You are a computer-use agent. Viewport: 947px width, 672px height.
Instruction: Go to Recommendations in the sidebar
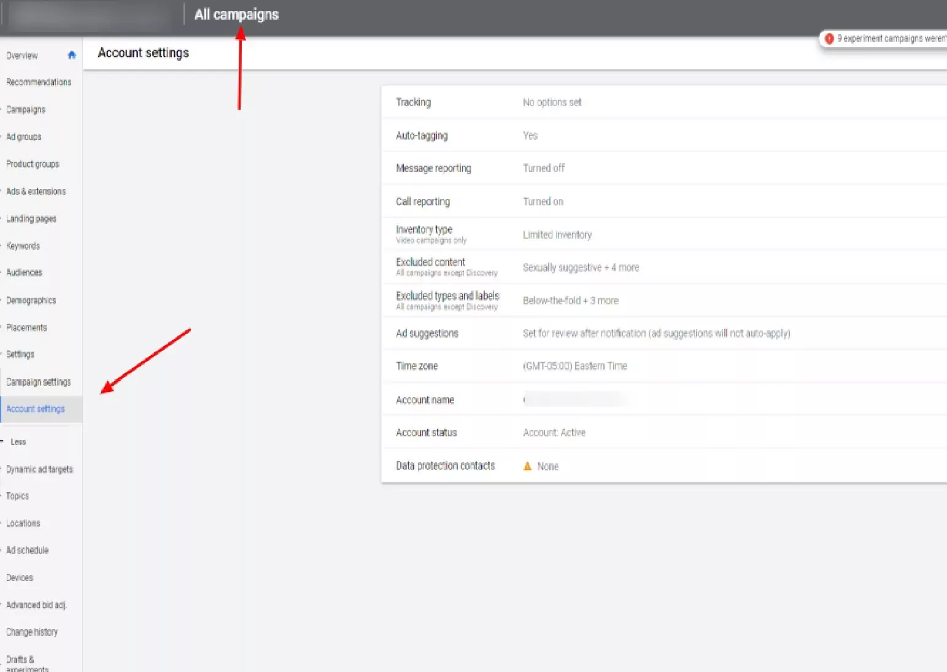click(39, 82)
